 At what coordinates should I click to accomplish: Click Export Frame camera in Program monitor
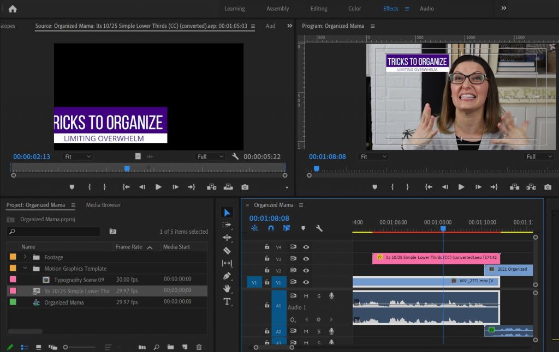(548, 187)
